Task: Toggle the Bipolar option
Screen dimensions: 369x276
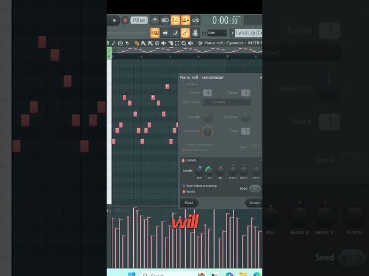Action: point(184,191)
